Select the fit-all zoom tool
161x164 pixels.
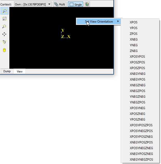point(4,11)
